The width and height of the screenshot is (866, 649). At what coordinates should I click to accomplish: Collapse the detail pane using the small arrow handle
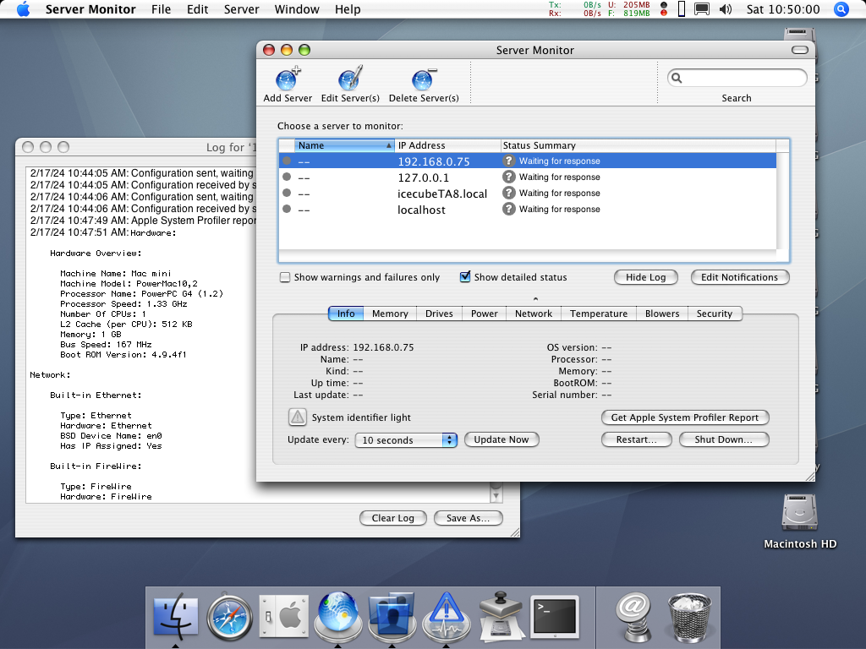click(x=535, y=298)
